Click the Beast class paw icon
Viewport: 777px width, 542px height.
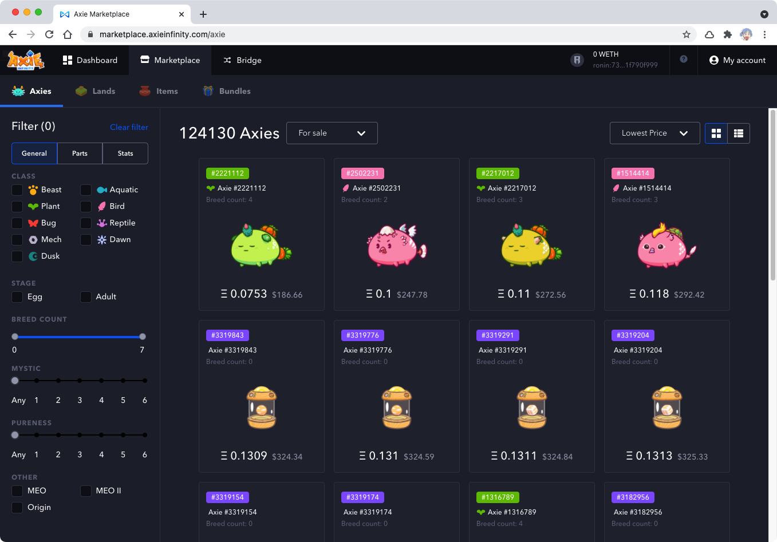click(x=33, y=189)
